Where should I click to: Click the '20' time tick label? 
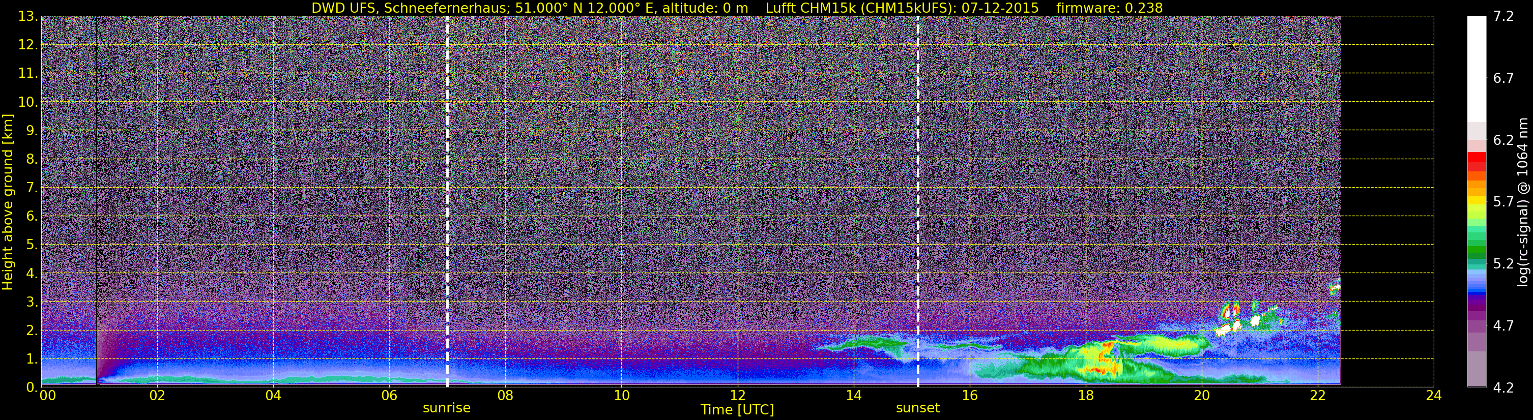[x=1202, y=396]
